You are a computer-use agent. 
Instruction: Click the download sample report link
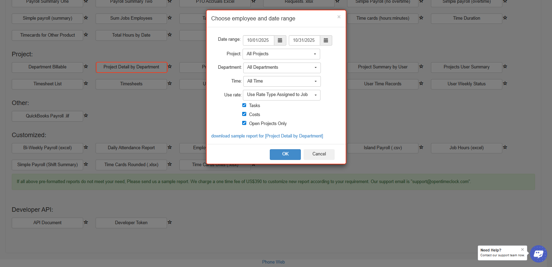tap(267, 136)
